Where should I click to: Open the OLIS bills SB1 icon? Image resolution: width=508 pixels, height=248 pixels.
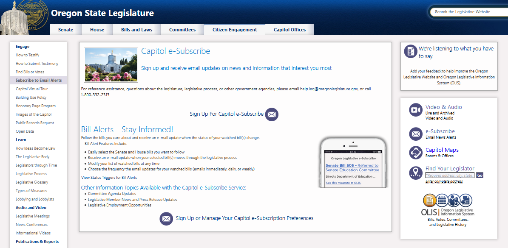(429, 200)
